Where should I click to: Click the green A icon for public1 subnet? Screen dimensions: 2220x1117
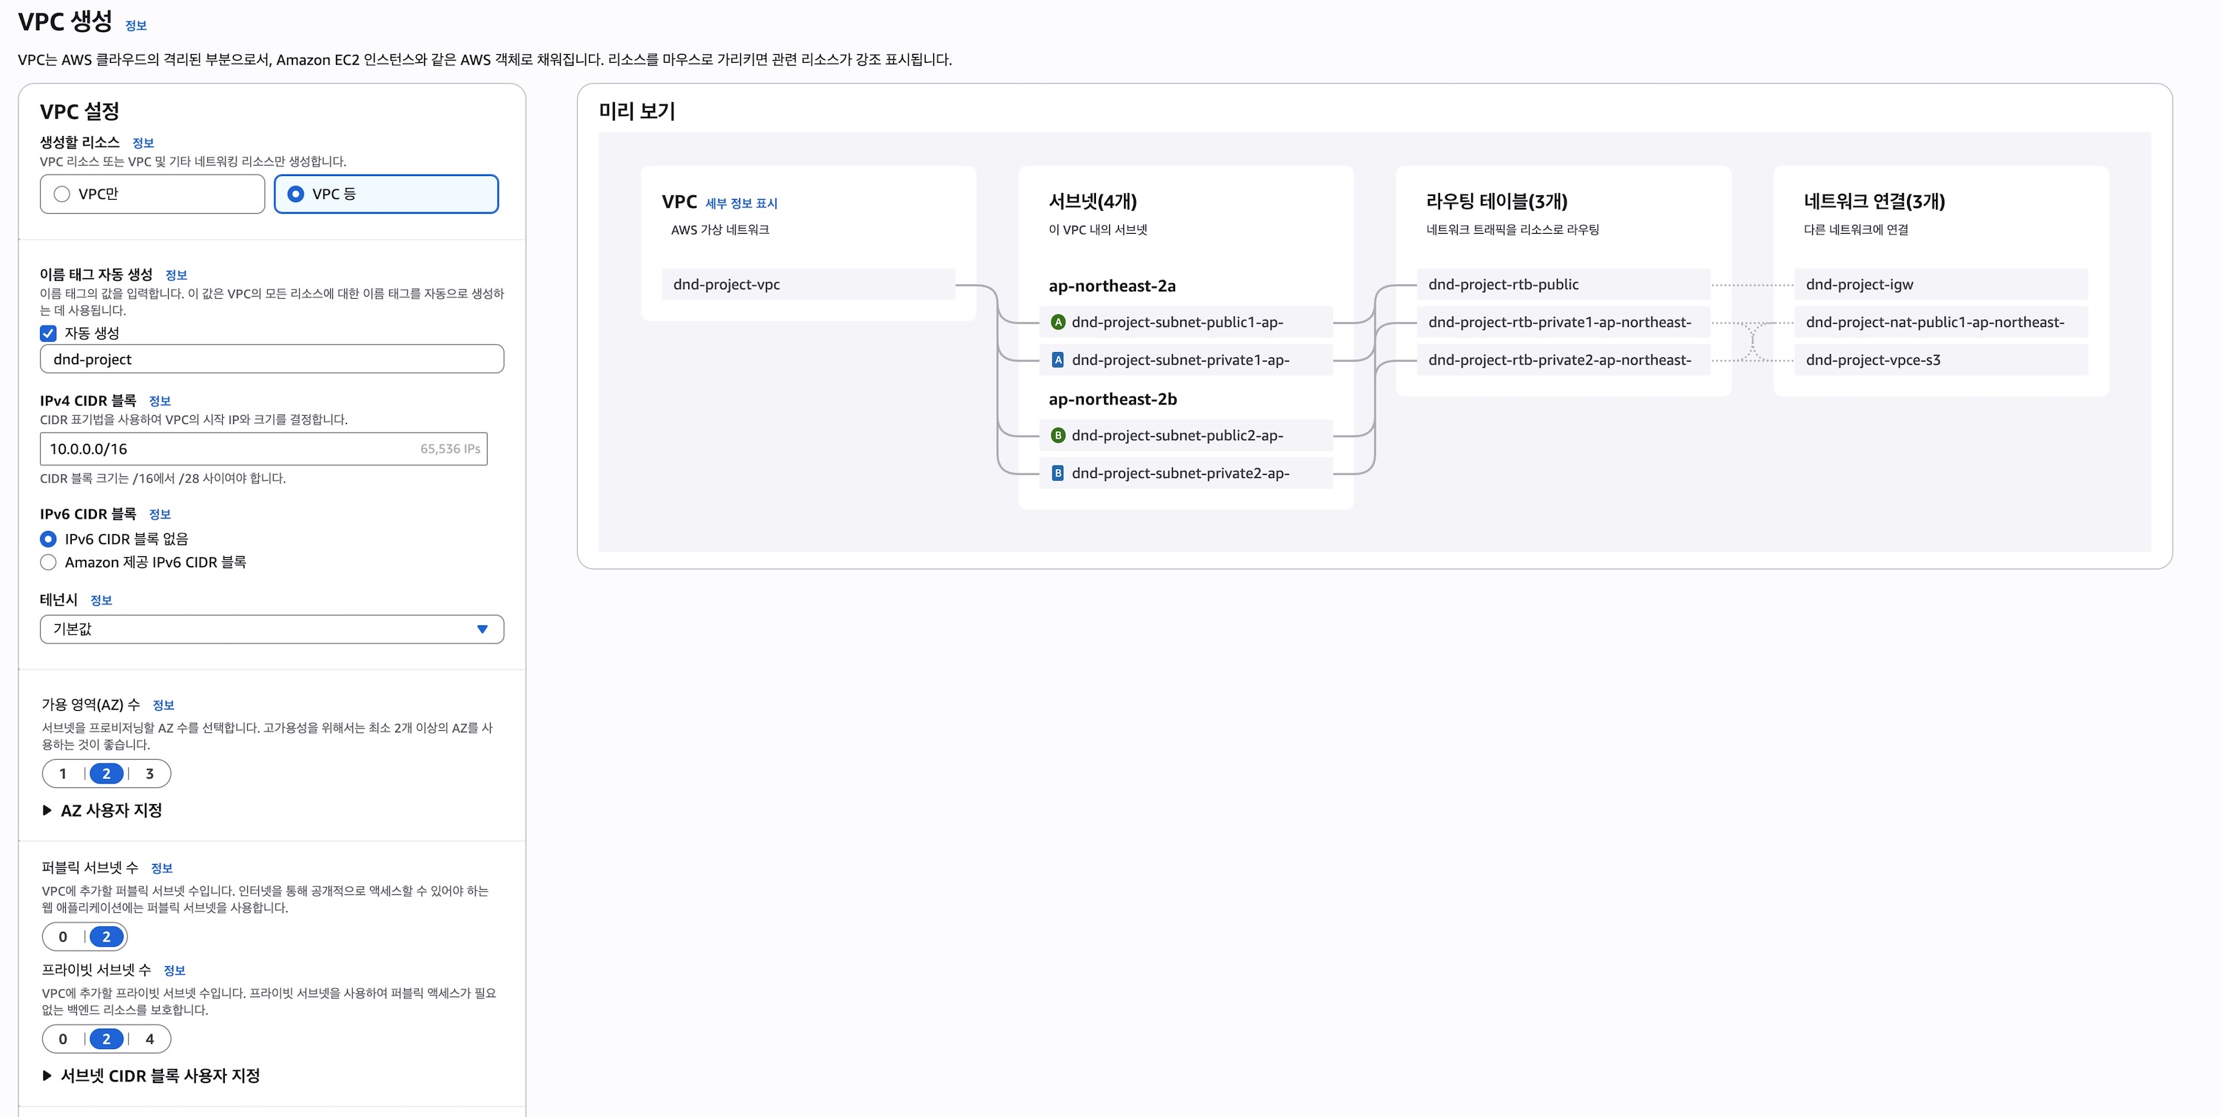tap(1057, 322)
